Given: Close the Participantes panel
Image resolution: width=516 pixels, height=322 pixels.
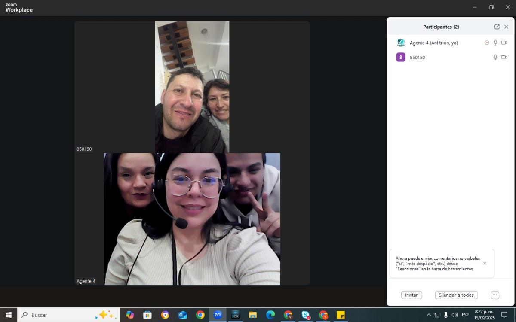Looking at the screenshot, I should 506,27.
